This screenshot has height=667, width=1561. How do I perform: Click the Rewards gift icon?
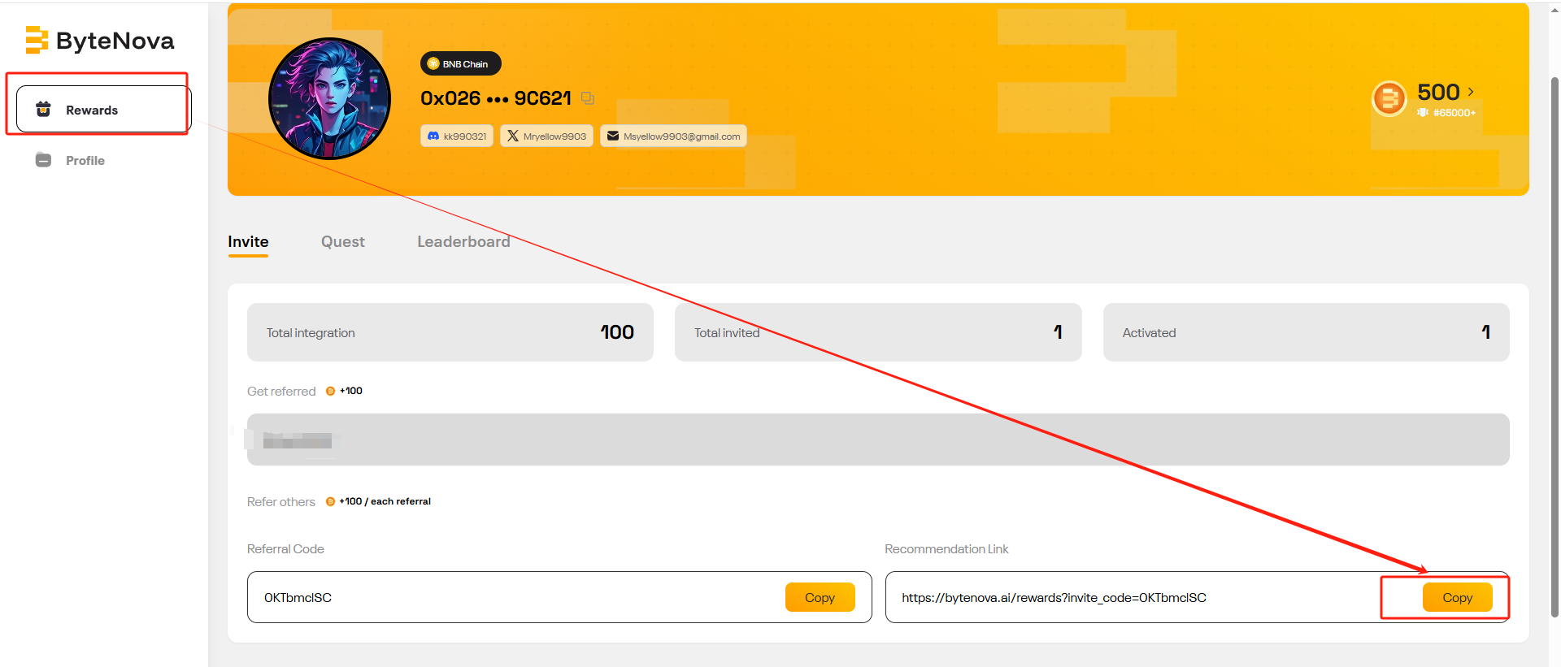click(x=44, y=109)
